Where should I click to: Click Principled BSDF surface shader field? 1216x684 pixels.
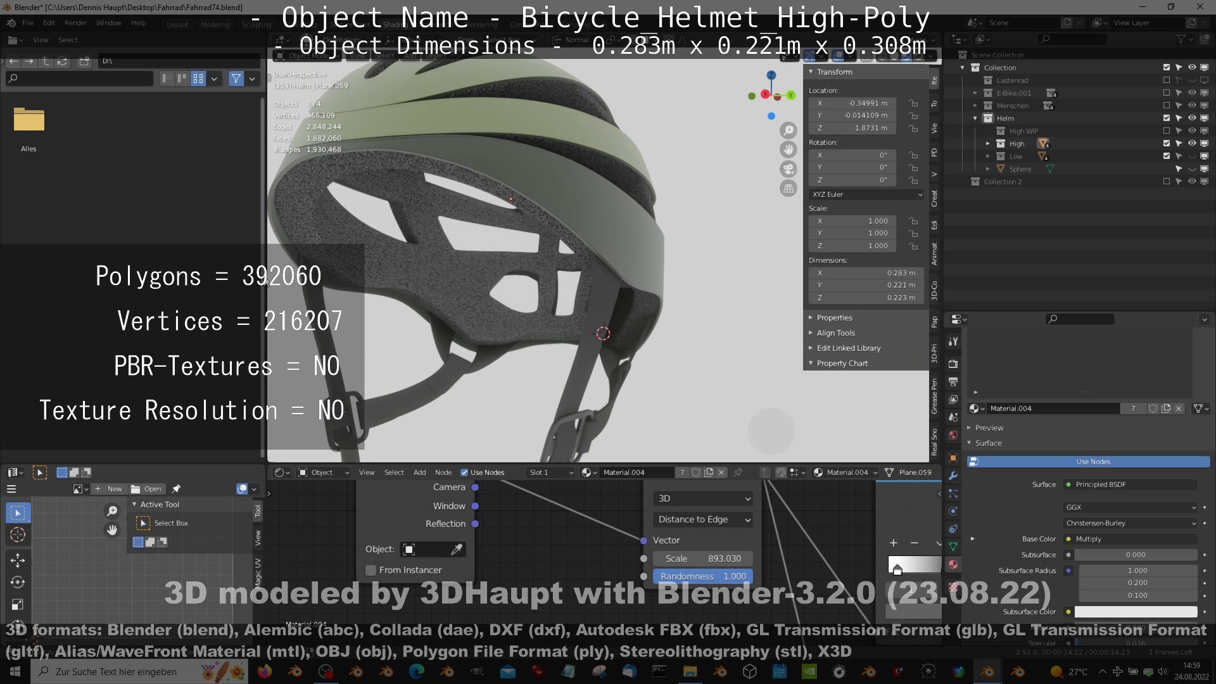(x=1130, y=484)
